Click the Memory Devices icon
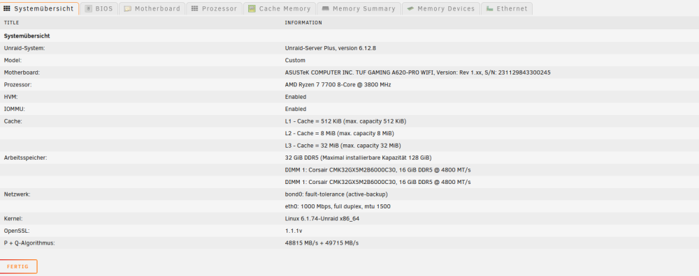699x276 pixels. 410,8
